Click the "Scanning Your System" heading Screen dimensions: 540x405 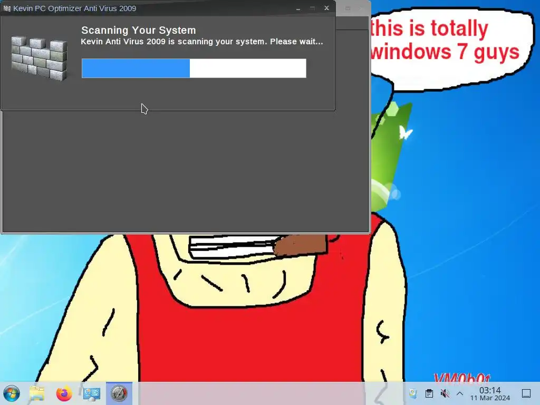coord(139,30)
